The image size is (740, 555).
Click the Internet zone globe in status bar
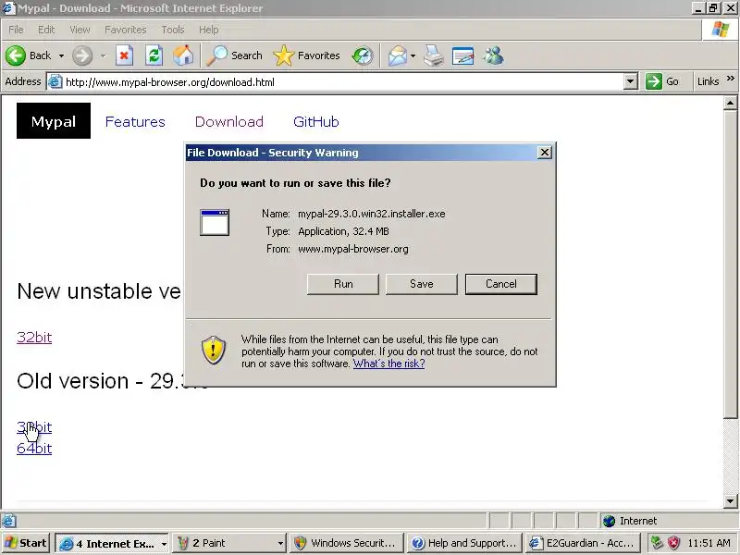pyautogui.click(x=610, y=521)
